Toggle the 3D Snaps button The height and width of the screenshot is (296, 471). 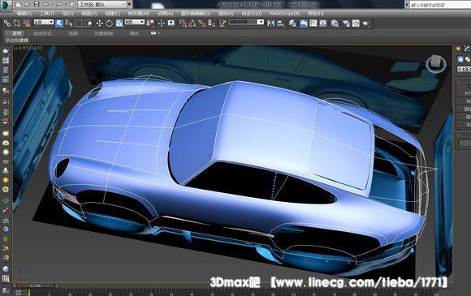click(x=183, y=23)
